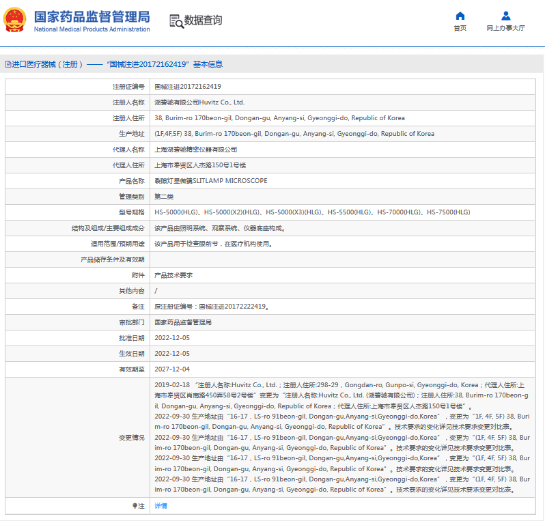Select 代理人名称 label cell
Image resolution: width=545 pixels, height=521 pixels.
(77, 150)
